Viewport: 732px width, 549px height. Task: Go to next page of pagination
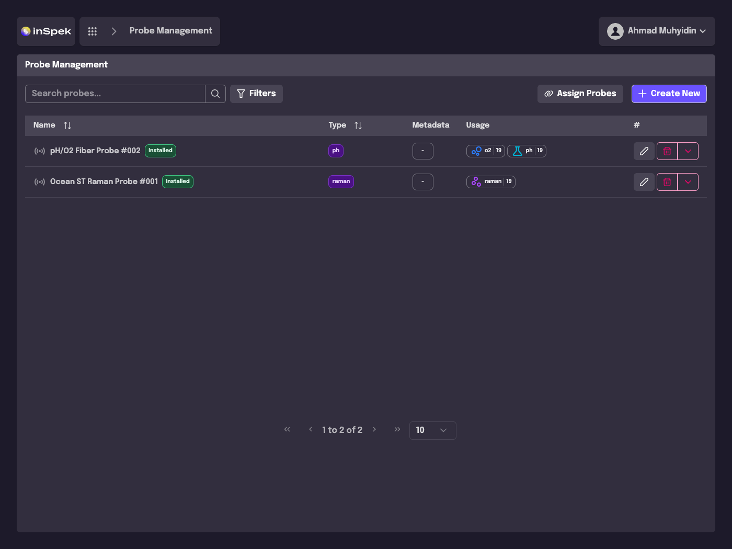(374, 429)
